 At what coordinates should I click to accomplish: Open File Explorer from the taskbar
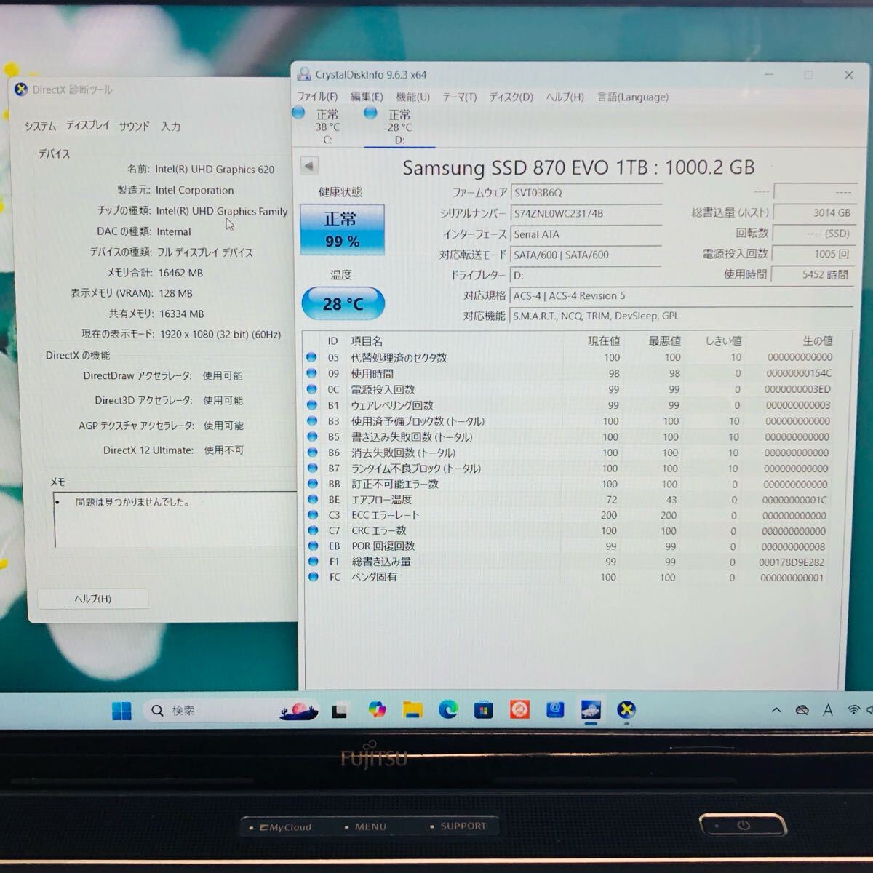412,710
